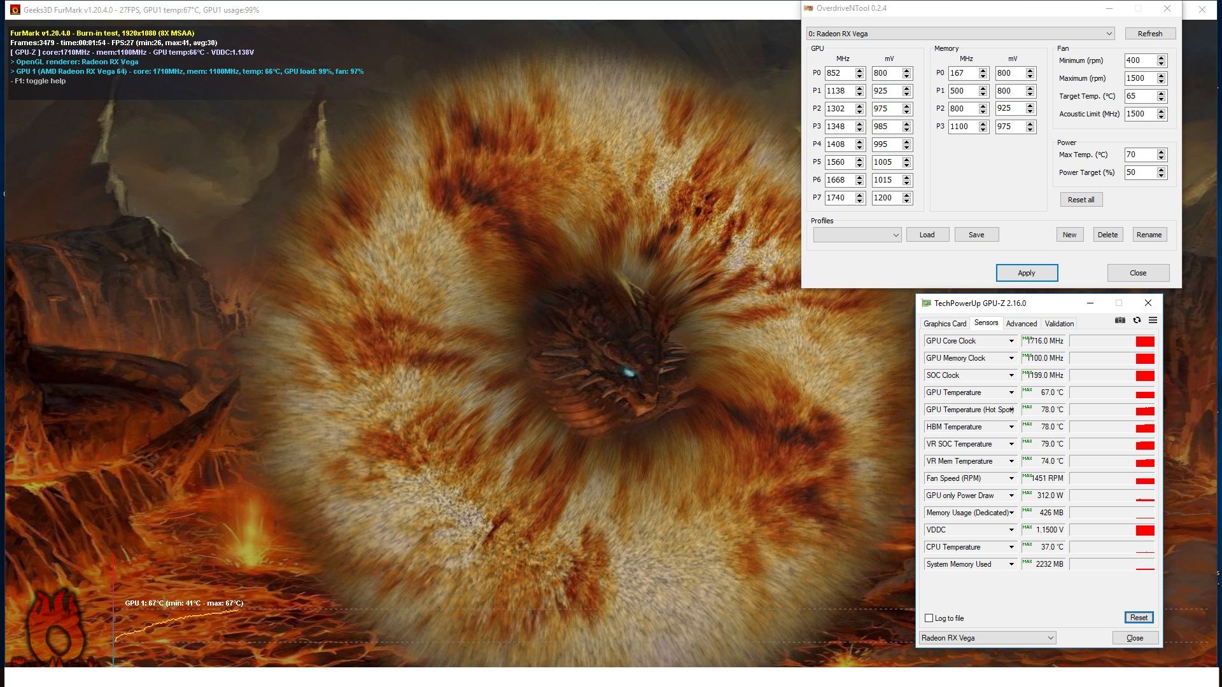The image size is (1222, 687).
Task: Open the VDDC sensor dropdown arrow
Action: click(1011, 531)
